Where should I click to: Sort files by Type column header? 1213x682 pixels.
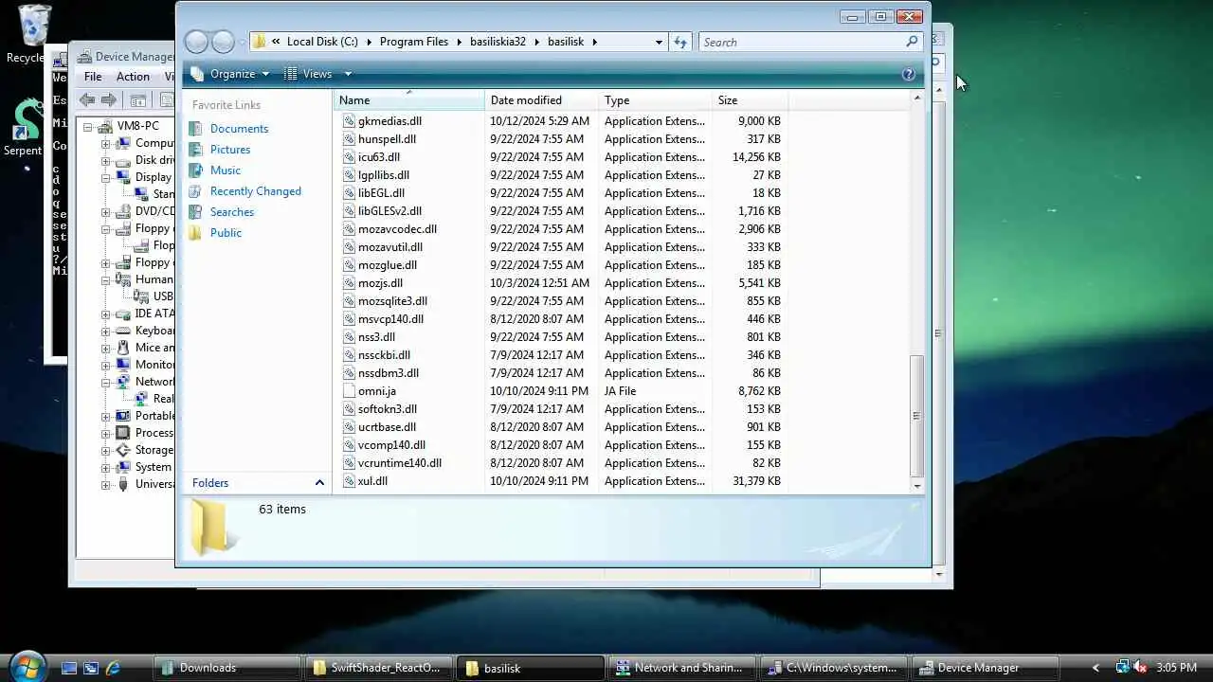(655, 100)
